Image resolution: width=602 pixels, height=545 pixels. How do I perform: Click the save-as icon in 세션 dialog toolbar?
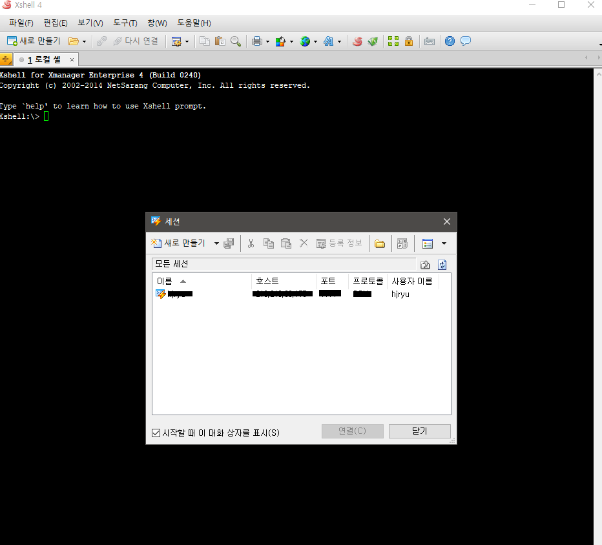coord(229,243)
